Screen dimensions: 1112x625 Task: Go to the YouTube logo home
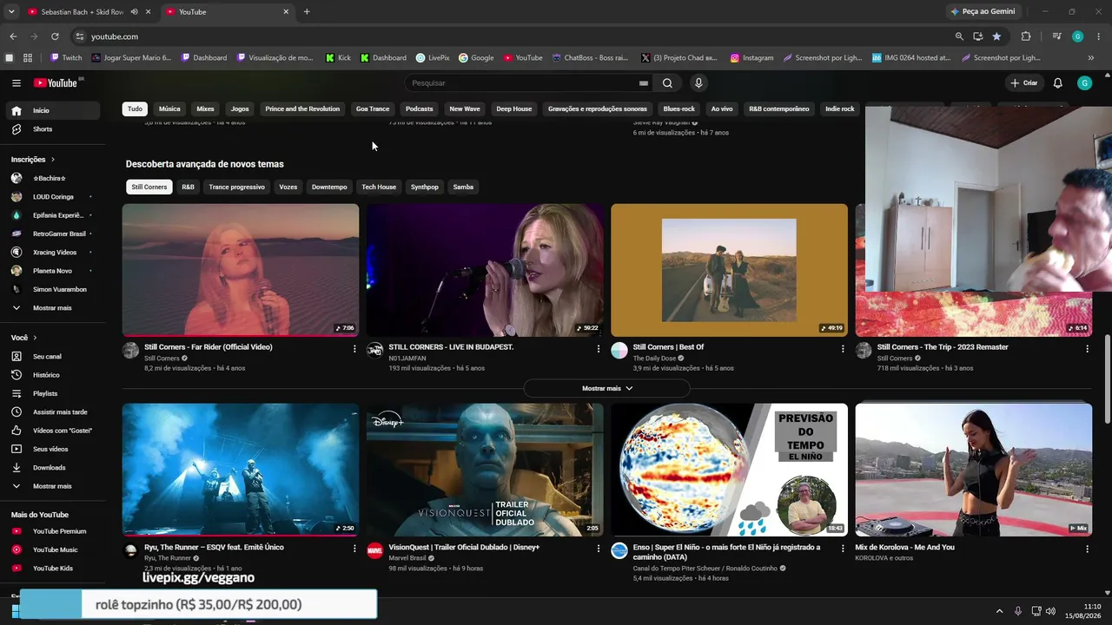point(56,83)
